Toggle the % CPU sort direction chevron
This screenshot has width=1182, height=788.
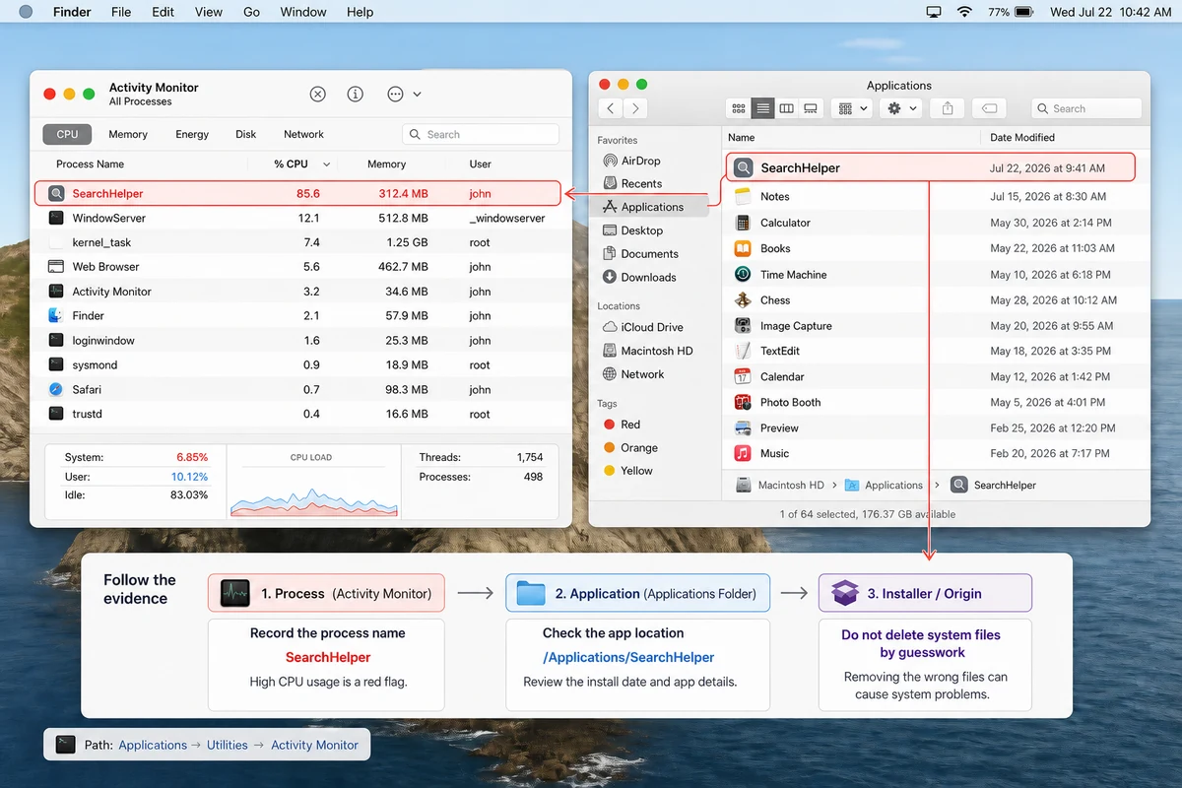[326, 164]
